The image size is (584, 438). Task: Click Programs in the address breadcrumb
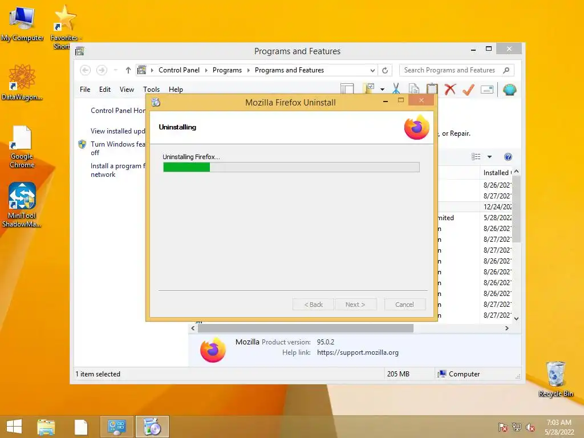click(x=227, y=70)
